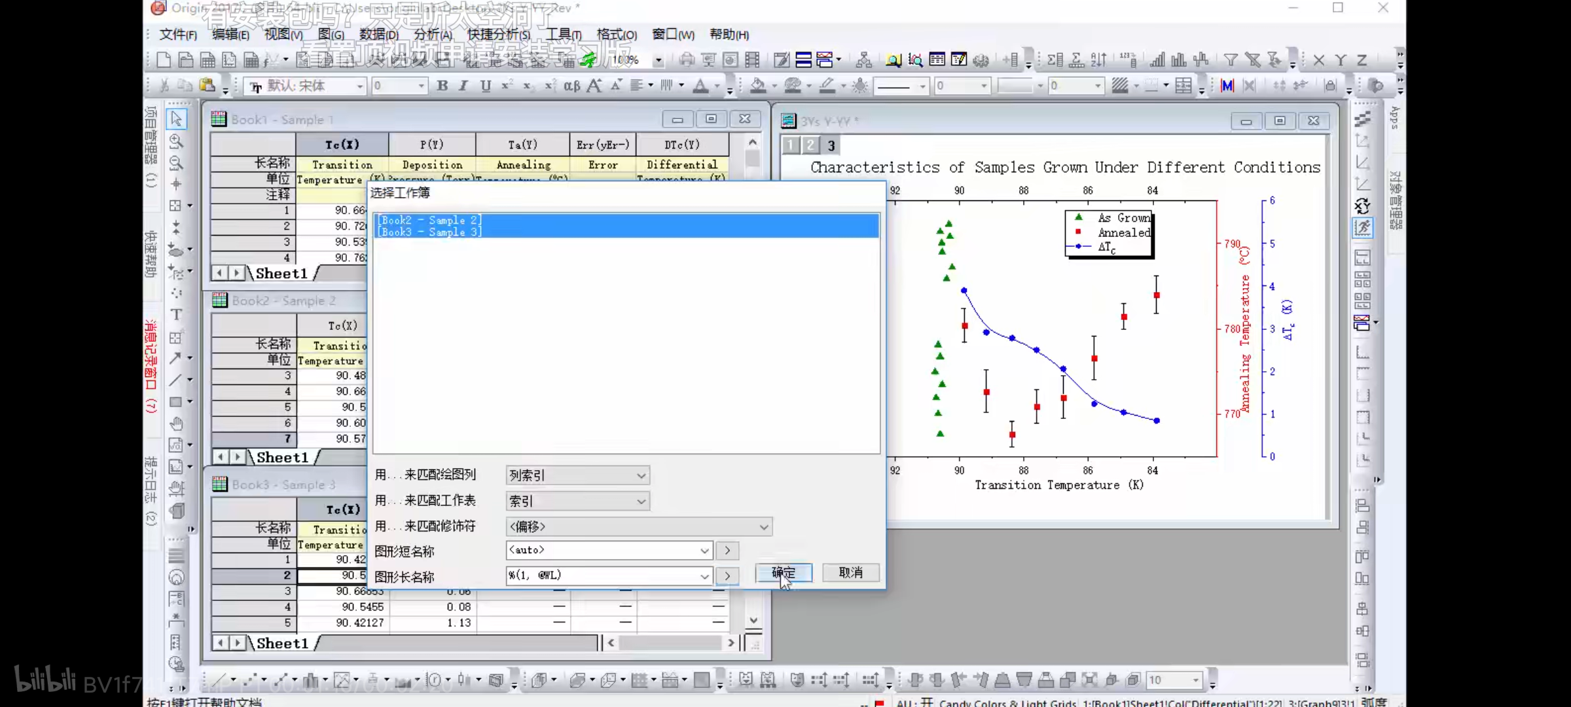Select the Rectangle drawing tool
This screenshot has width=1571, height=707.
[x=175, y=402]
